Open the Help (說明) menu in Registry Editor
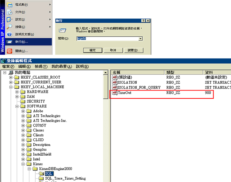Image resolution: width=231 pixels, height=182 pixels. click(82, 66)
